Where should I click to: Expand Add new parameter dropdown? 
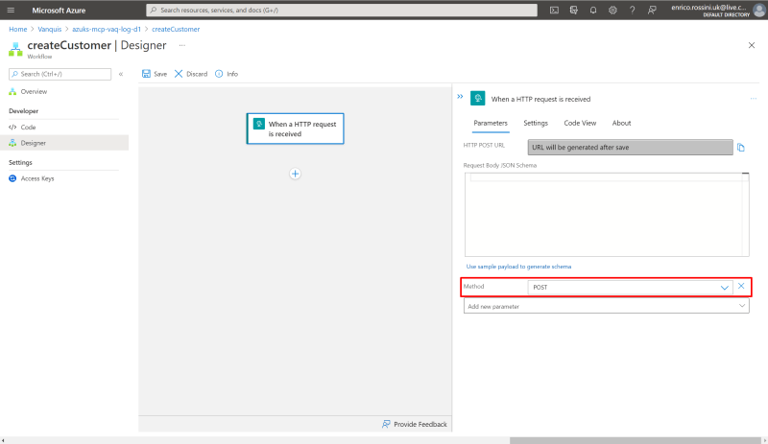607,306
